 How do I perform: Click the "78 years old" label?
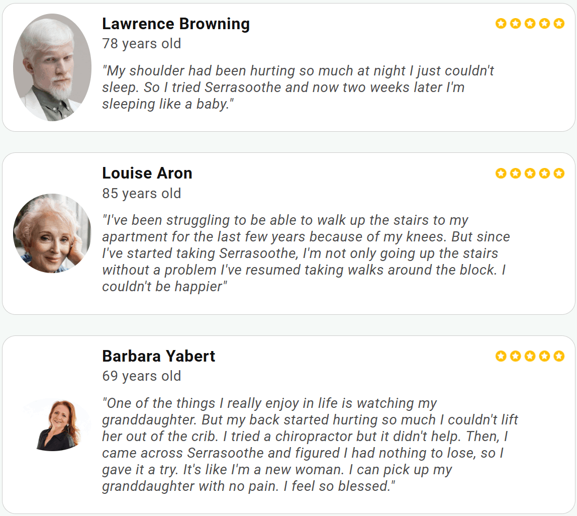(x=141, y=44)
